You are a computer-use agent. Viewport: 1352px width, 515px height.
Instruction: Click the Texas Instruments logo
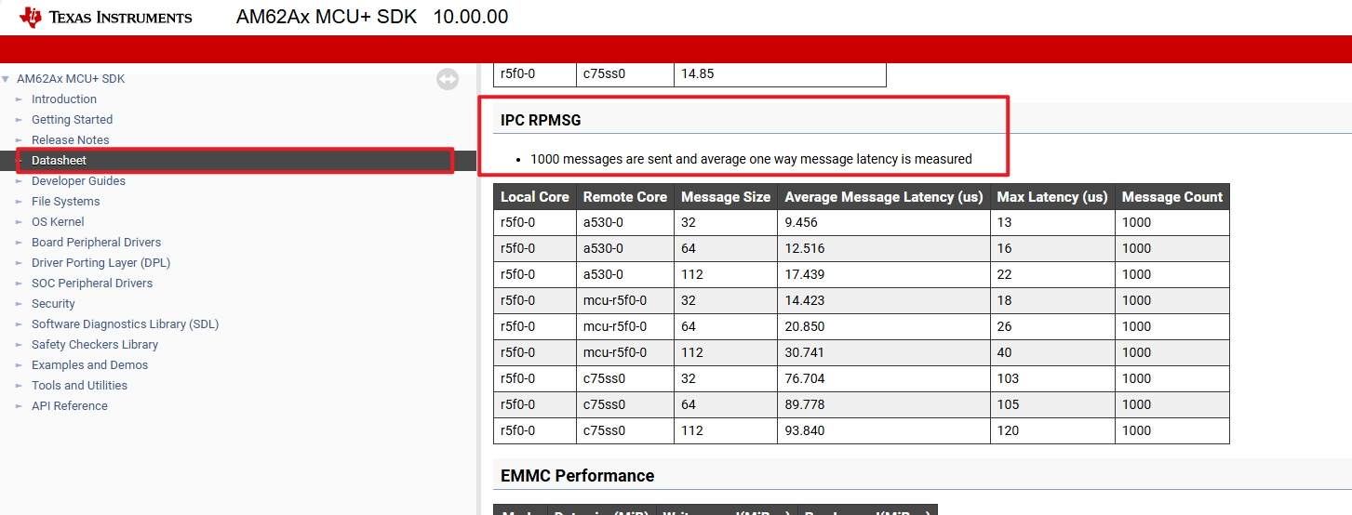(x=105, y=17)
